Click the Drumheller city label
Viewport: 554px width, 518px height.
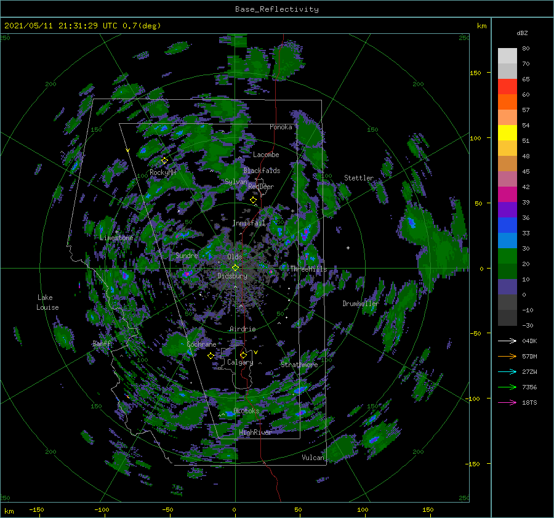(361, 304)
